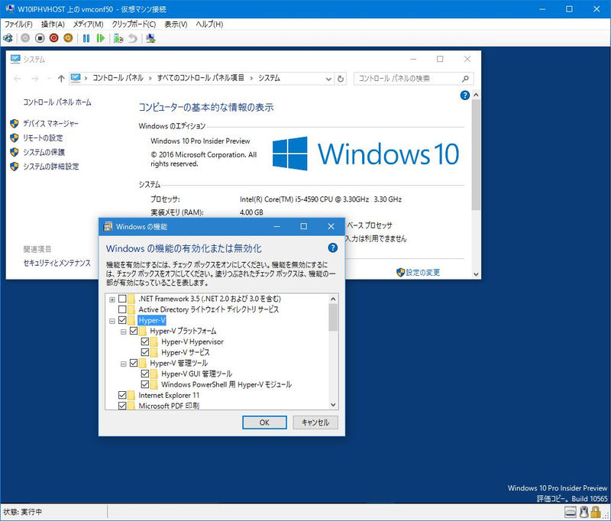611x521 pixels.
Task: Collapse the Hyper-V プラットフォーム node
Action: 124,332
